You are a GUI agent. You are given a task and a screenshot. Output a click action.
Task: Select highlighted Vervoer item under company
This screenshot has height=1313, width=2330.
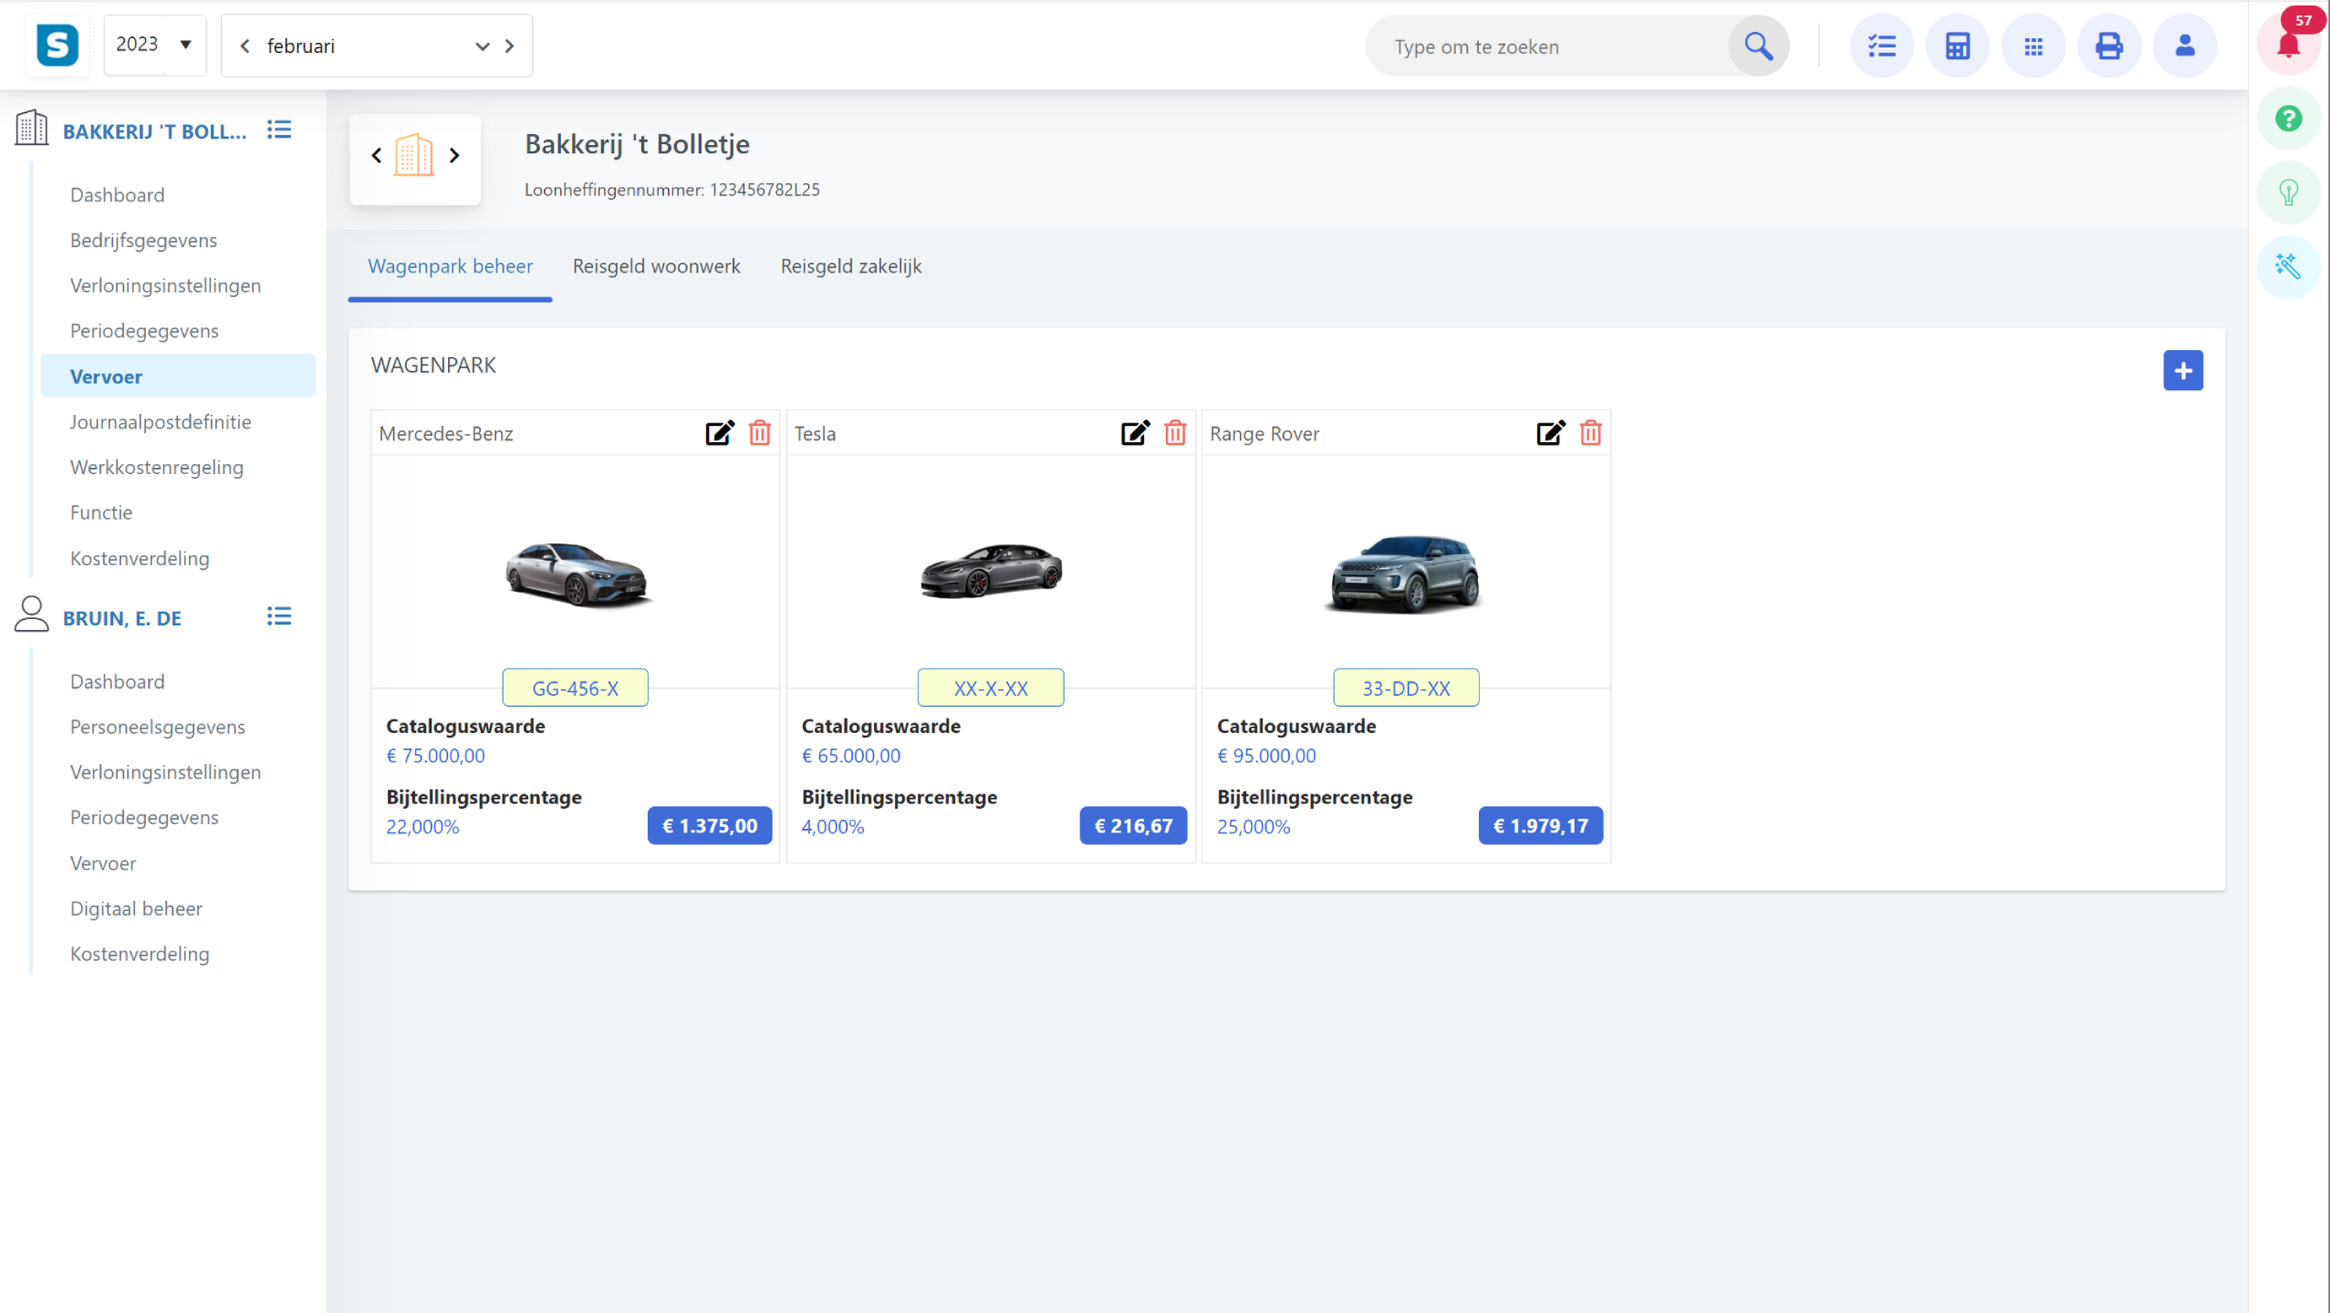point(178,376)
